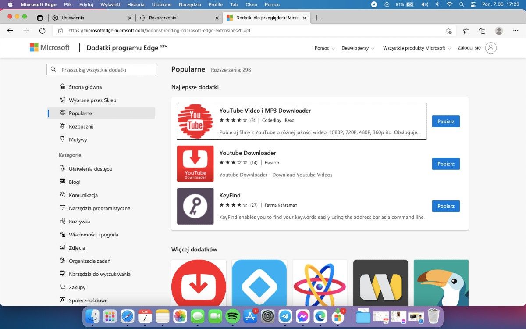Click the browser address bar URL
Viewport: 526px width, 329px height.
[159, 31]
